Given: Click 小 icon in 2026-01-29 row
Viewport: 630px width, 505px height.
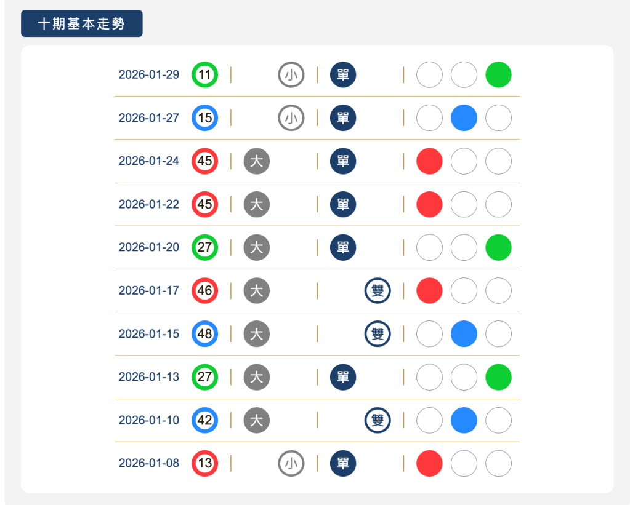Looking at the screenshot, I should click(291, 75).
